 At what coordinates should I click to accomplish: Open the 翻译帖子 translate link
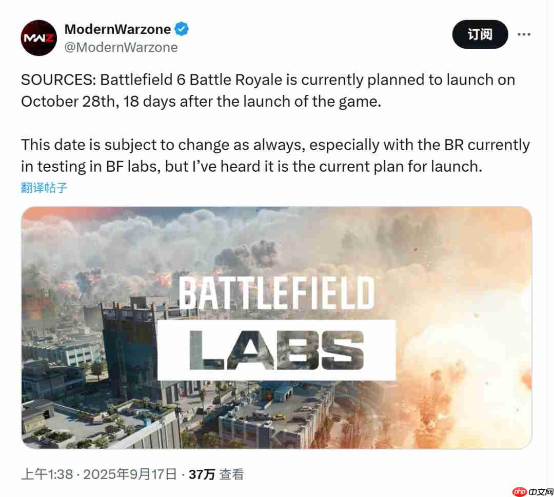click(44, 187)
